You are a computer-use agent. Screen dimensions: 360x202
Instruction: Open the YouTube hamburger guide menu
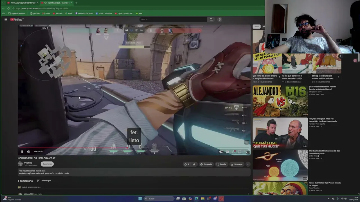6,19
